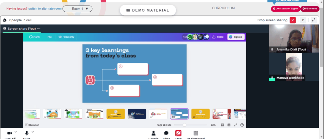The width and height of the screenshot is (324, 139).
Task: Open the DEMO MATERIAL button
Action: (148, 10)
